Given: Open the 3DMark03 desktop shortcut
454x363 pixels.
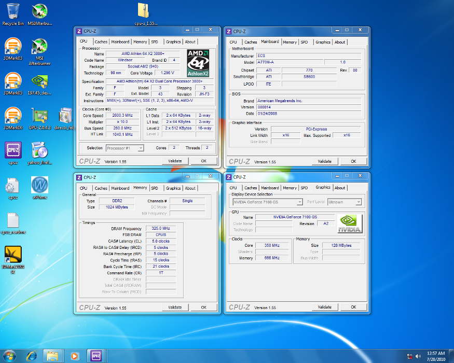Looking at the screenshot, I should 13,49.
